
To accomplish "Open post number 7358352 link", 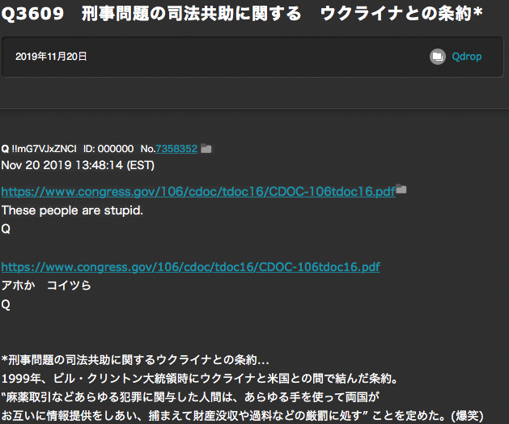I will (176, 149).
